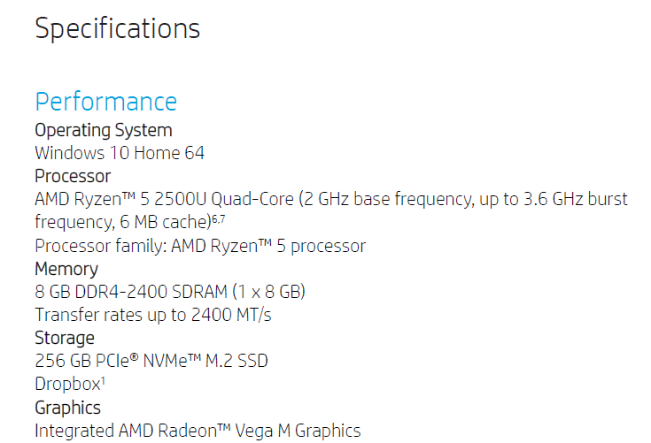Select the 256 GB PCIe NVMe M.2 SSD text
The image size is (651, 443).
151,361
